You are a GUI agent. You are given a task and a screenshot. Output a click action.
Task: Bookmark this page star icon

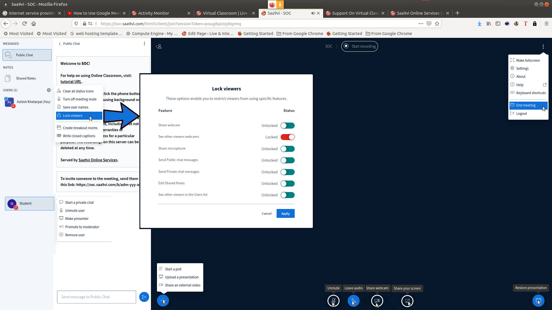(437, 24)
